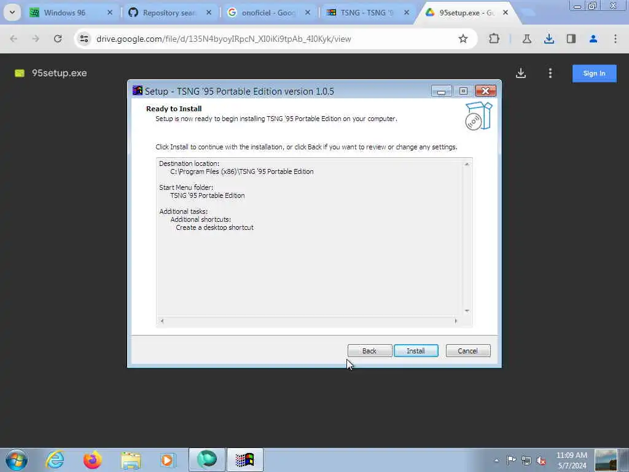This screenshot has width=629, height=472.
Task: Click the Back button in Setup
Action: tap(369, 351)
